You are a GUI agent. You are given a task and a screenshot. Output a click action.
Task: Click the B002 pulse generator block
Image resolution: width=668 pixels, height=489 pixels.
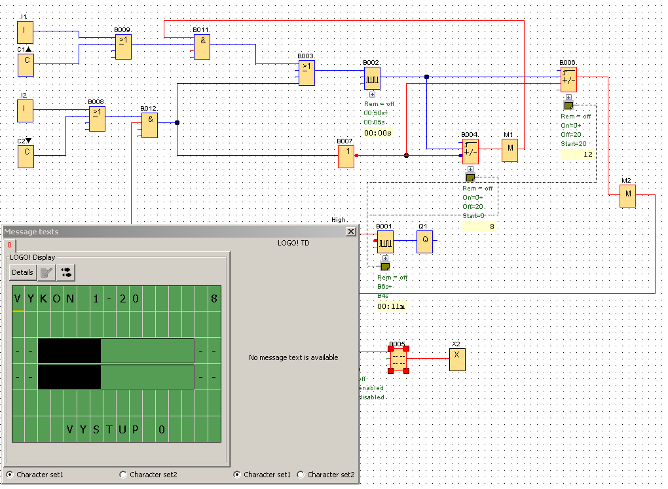(372, 78)
